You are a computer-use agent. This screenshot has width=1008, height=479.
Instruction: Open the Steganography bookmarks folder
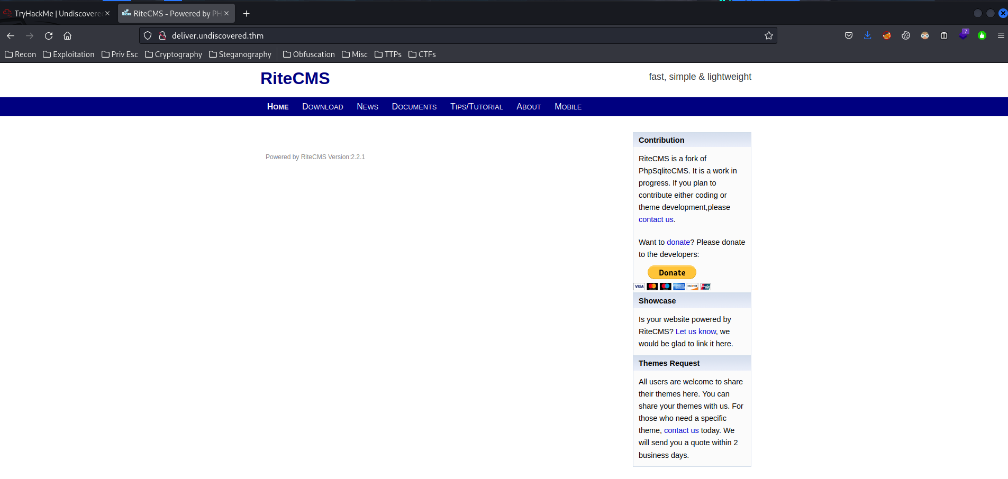(240, 54)
